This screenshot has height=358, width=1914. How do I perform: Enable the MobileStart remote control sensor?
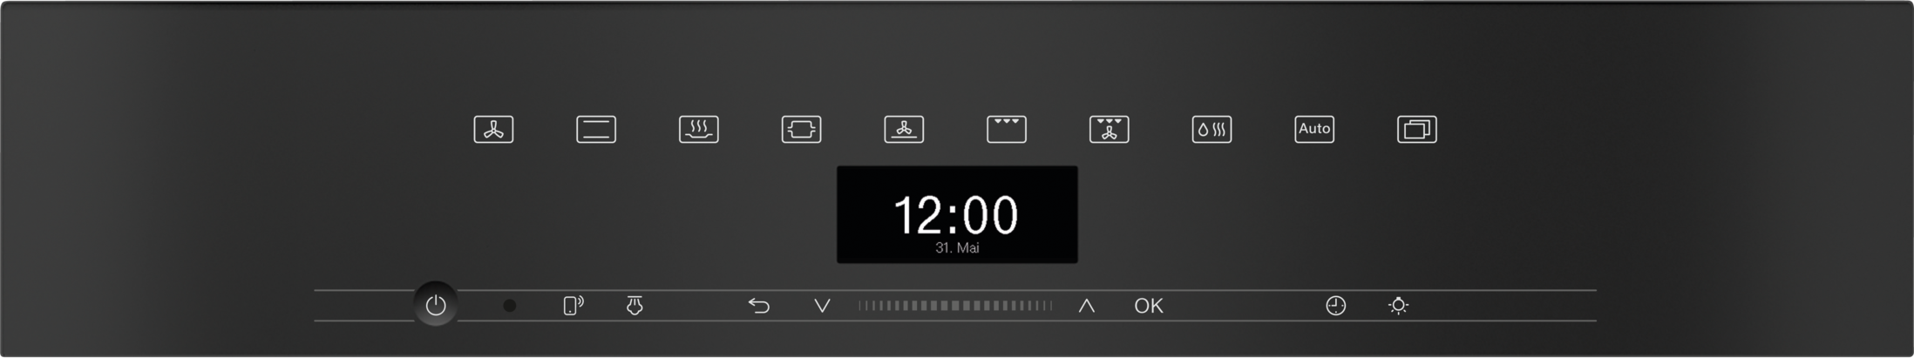click(573, 306)
